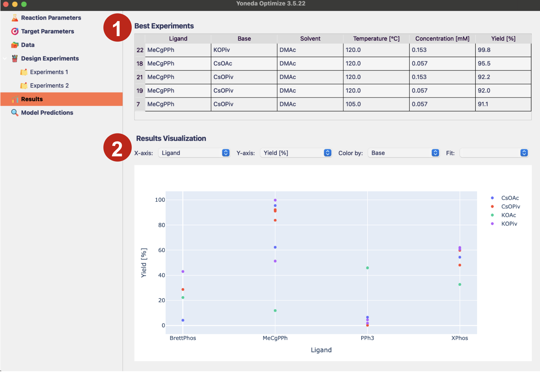Click the KOPiv base cell

point(244,50)
